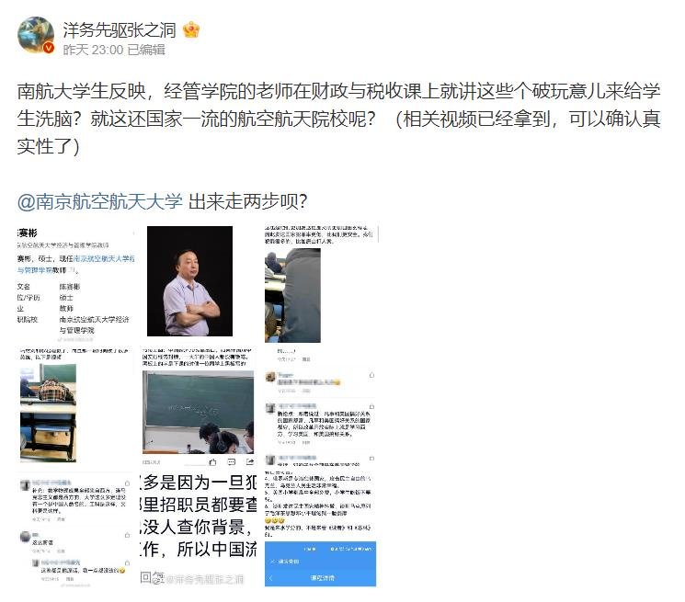Click the 昨天 23:00 已编辑 timestamp

[x=114, y=50]
